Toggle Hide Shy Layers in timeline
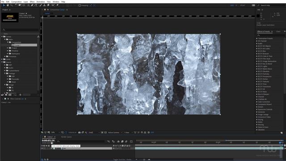This screenshot has width=286, height=161. (118, 141)
